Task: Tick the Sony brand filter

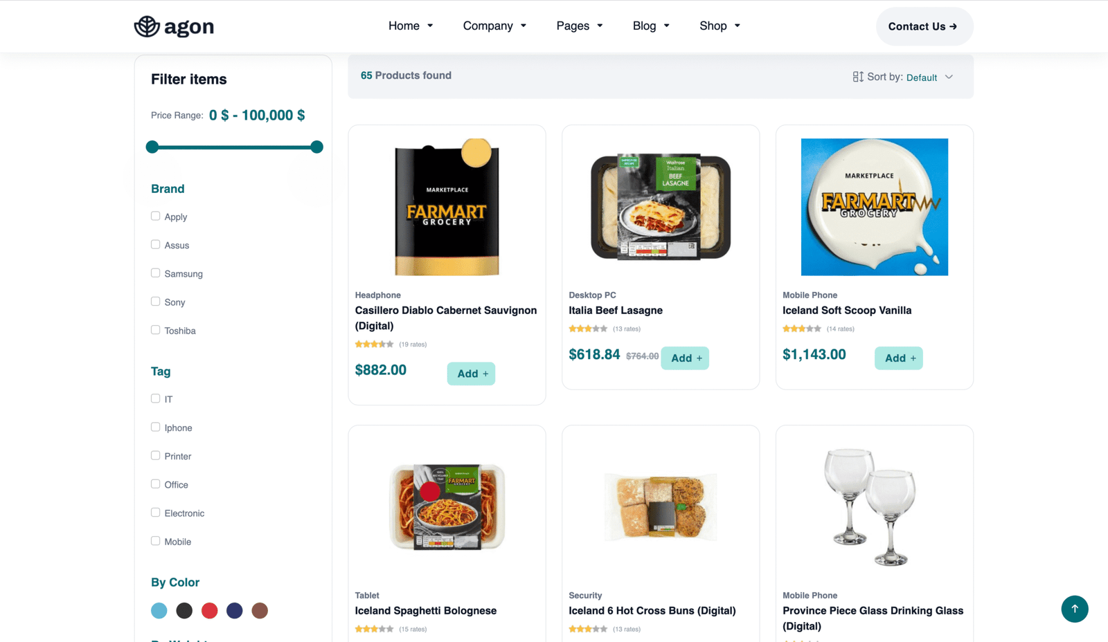Action: pyautogui.click(x=156, y=302)
